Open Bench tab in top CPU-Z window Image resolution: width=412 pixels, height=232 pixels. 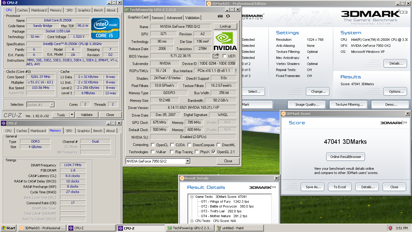tap(98, 10)
